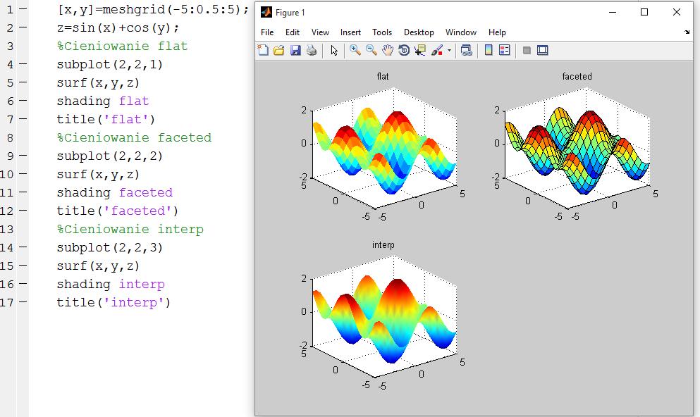Minimize the Figure 1 window

pos(613,12)
